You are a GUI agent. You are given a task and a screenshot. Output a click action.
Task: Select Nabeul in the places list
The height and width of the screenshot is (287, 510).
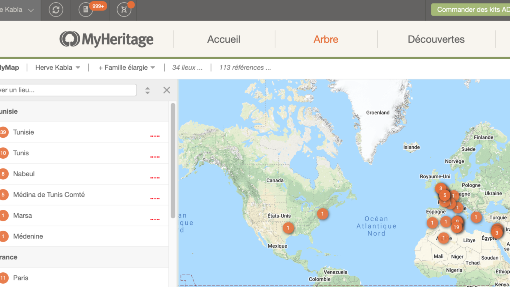[24, 174]
